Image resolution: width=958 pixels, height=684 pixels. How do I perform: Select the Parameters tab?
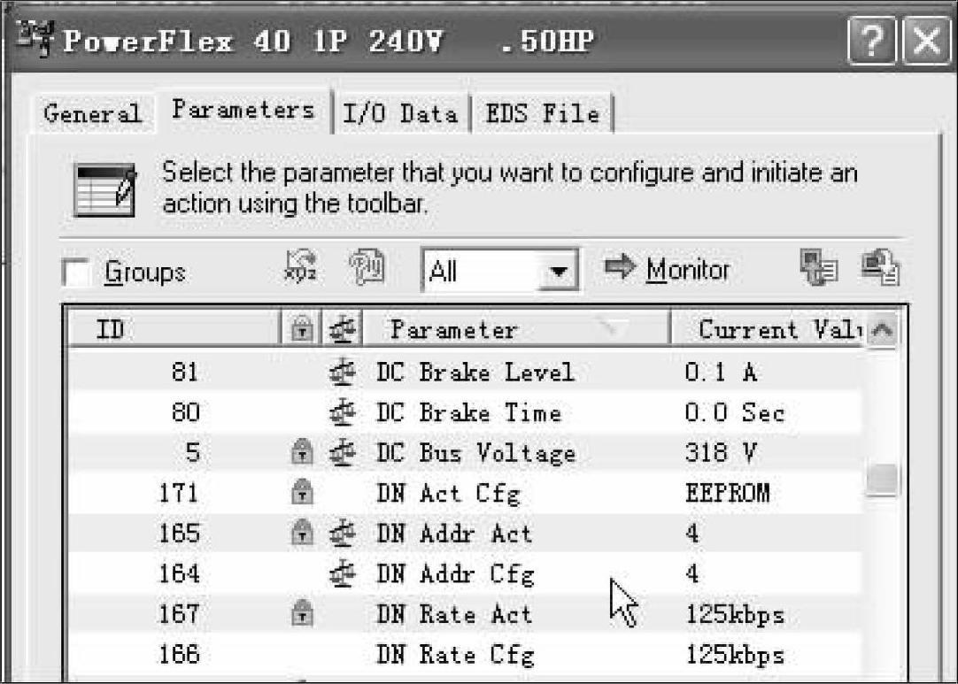coord(243,110)
